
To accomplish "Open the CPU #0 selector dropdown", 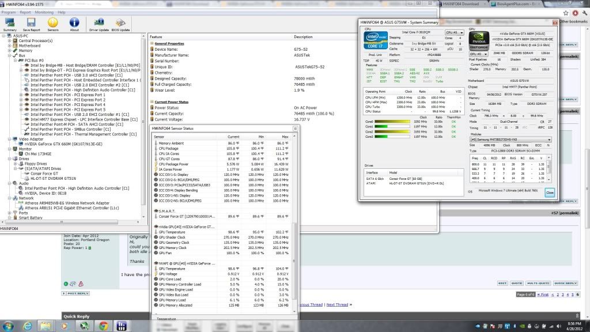I will tap(454, 33).
